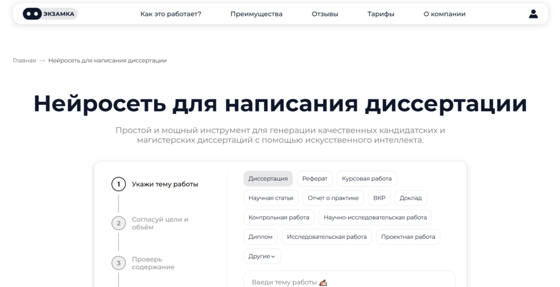
Task: Open the Как это работает? menu item
Action: pos(171,14)
